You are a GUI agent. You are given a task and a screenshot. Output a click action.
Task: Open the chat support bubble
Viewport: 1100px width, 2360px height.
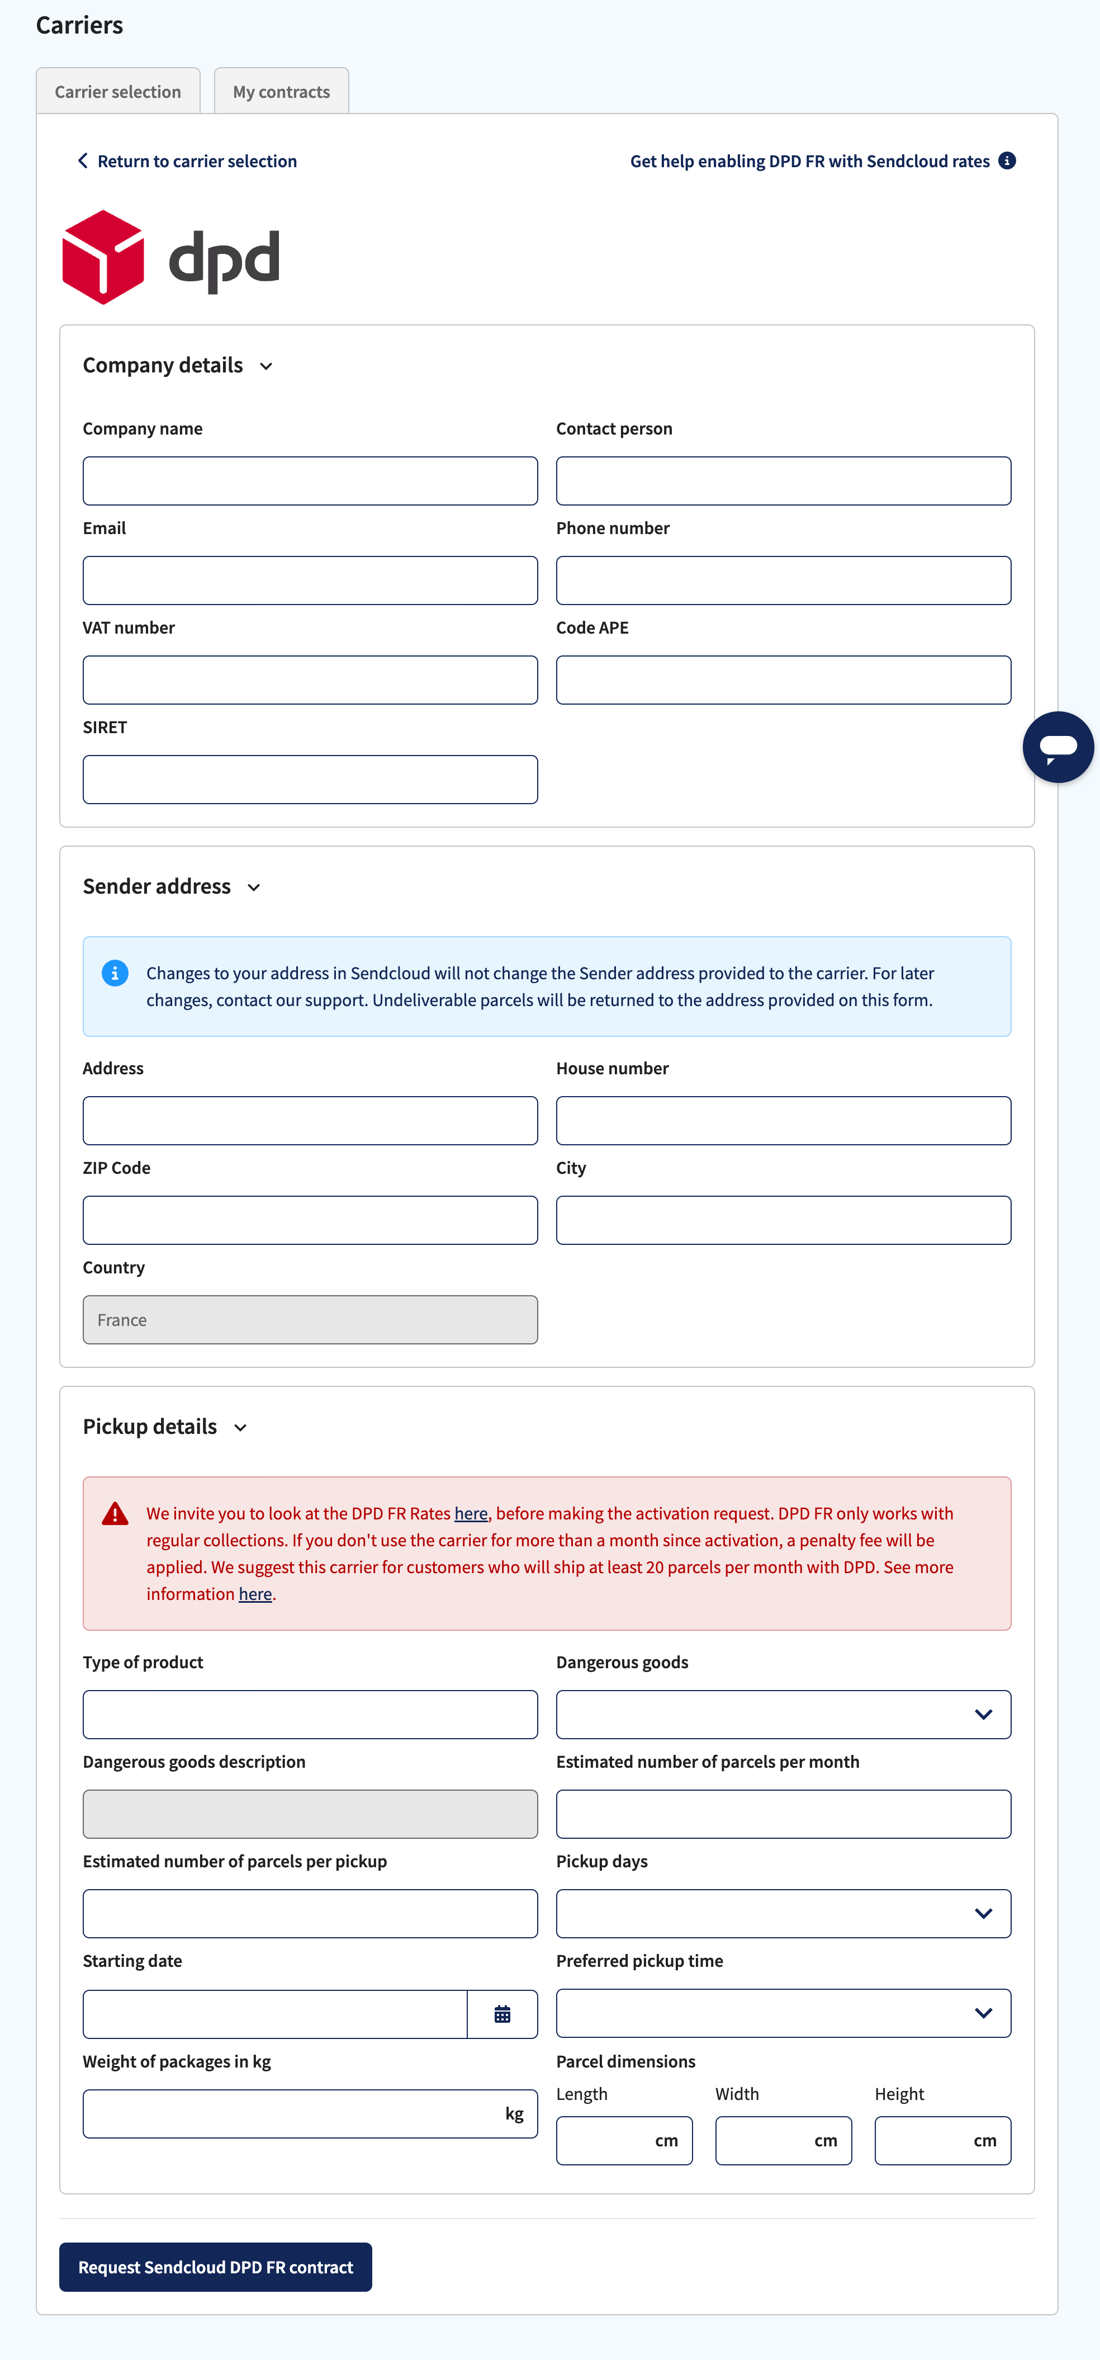(1058, 747)
